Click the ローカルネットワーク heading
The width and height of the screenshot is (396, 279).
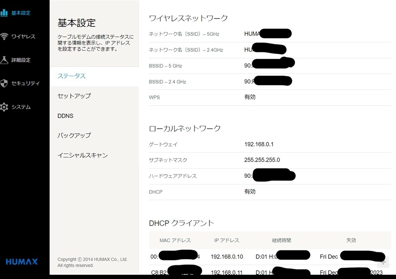click(x=184, y=129)
